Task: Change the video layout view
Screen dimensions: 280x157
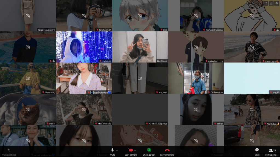Action: coord(271,3)
